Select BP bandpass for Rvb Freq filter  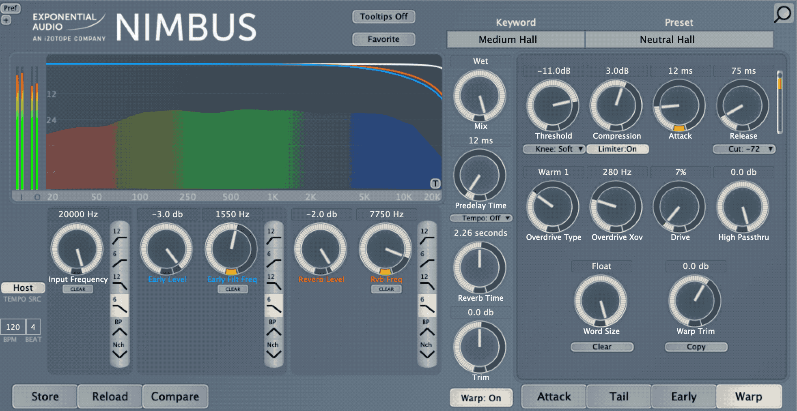point(427,328)
